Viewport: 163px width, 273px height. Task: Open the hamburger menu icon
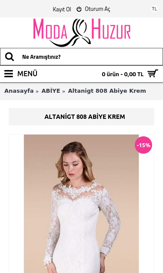9,74
